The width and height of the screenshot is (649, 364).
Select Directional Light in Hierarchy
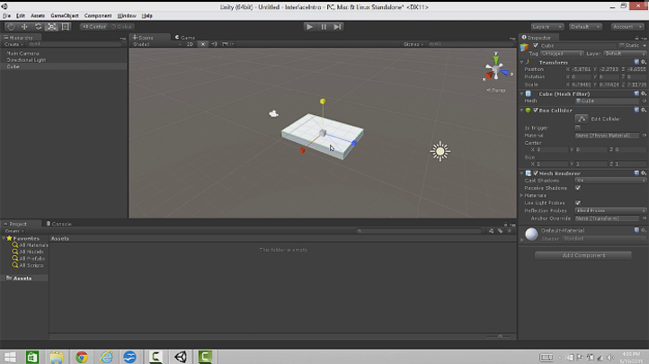point(26,60)
